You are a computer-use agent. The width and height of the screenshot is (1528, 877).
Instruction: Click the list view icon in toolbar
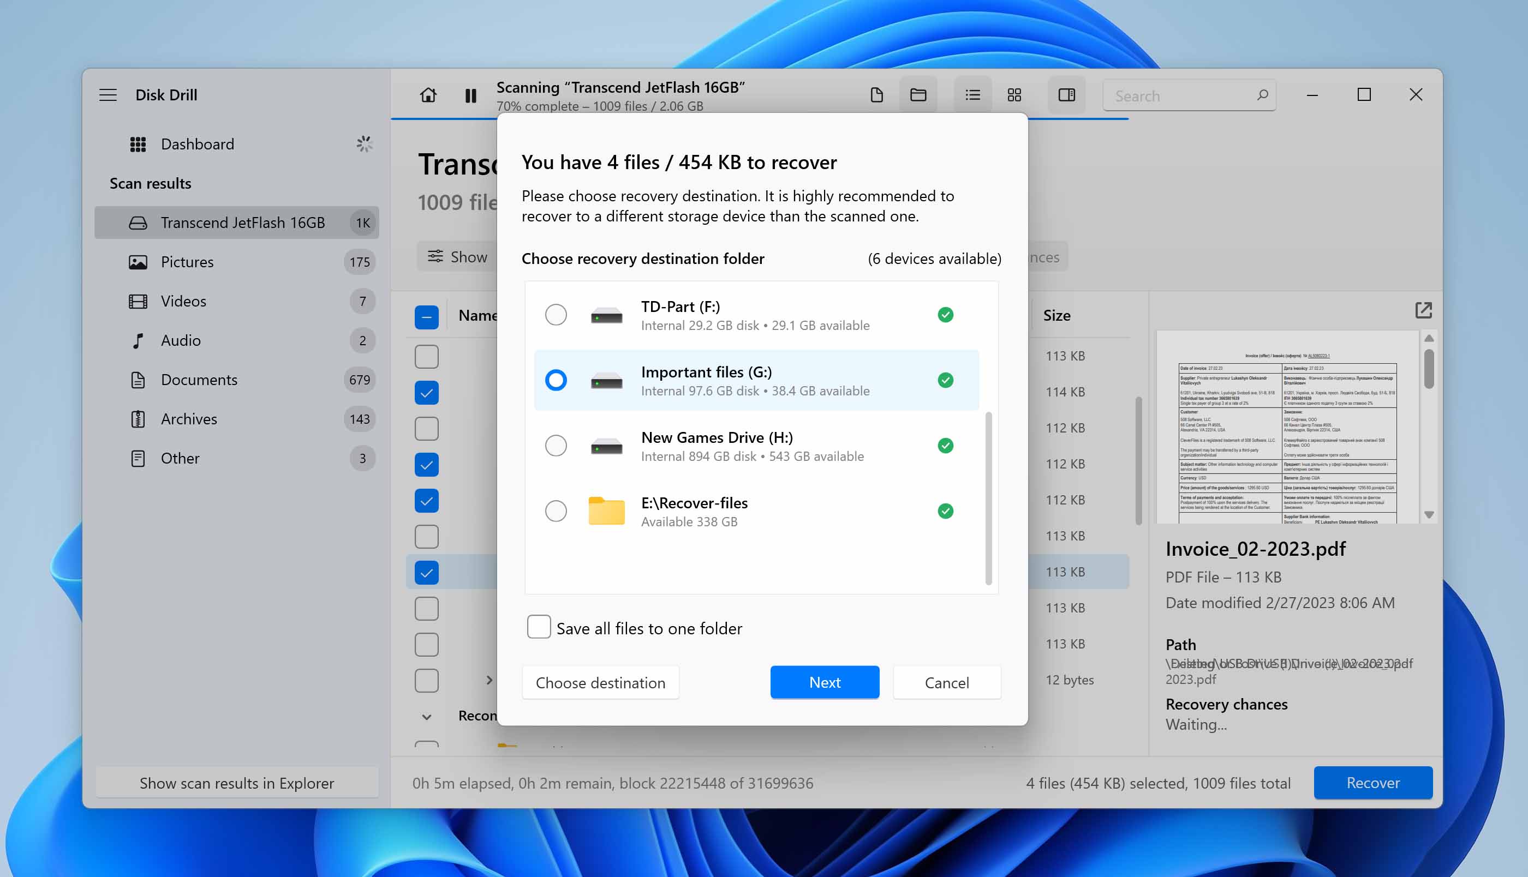point(972,95)
